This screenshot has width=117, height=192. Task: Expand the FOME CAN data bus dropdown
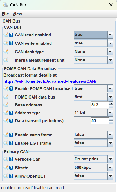click(93, 97)
